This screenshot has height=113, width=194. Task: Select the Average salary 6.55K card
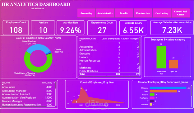[133, 28]
